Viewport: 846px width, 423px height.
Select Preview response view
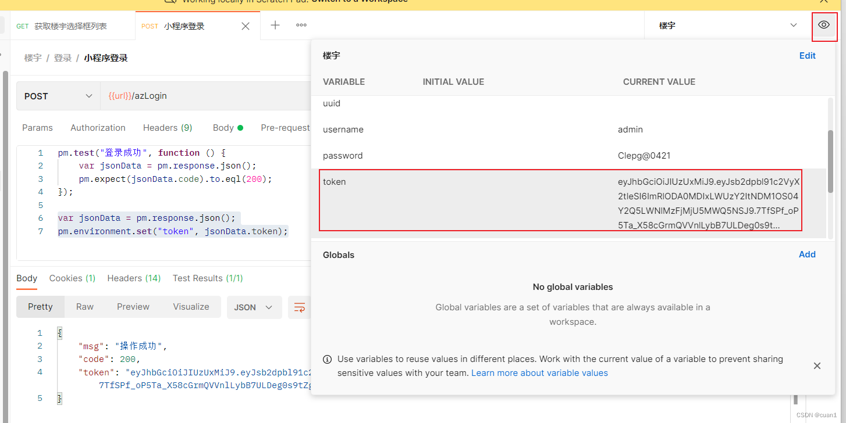click(133, 307)
